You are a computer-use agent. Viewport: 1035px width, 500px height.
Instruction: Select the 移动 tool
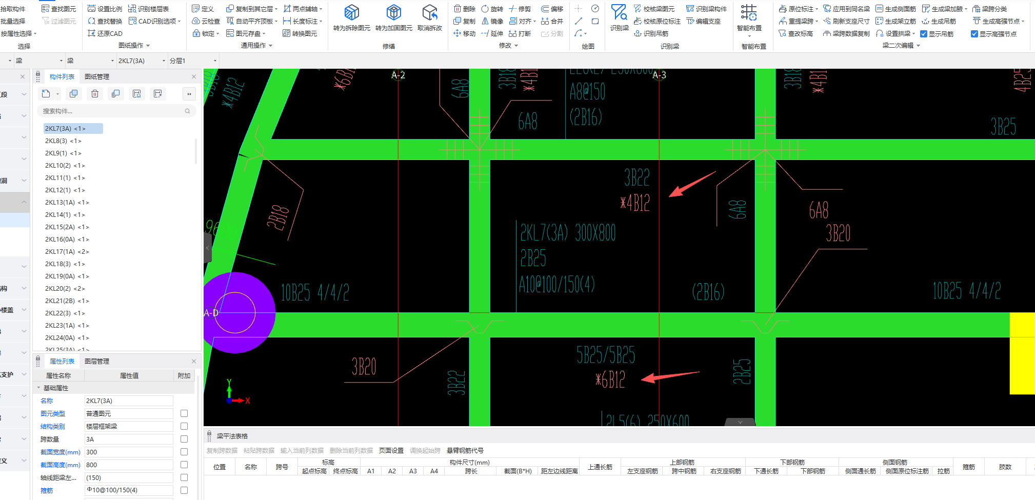pos(465,33)
